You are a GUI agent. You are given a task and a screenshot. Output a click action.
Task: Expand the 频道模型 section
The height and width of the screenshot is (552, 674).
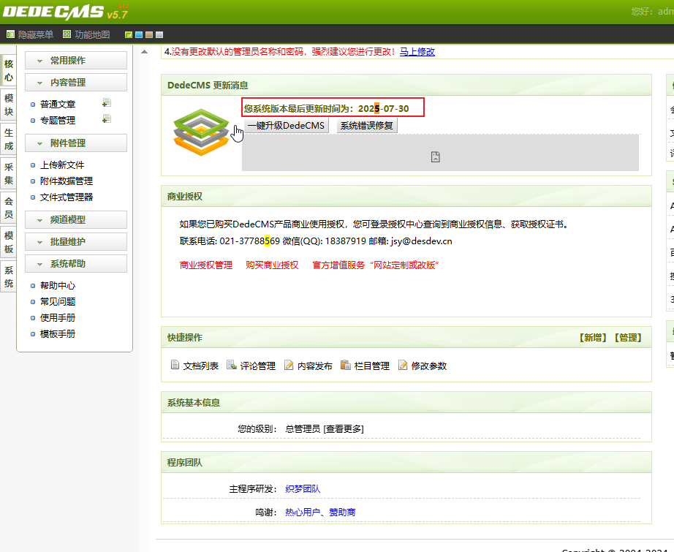pyautogui.click(x=75, y=219)
